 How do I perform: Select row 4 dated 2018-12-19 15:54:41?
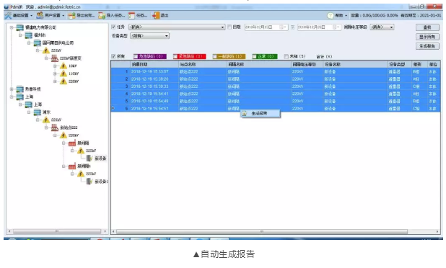tap(276, 94)
